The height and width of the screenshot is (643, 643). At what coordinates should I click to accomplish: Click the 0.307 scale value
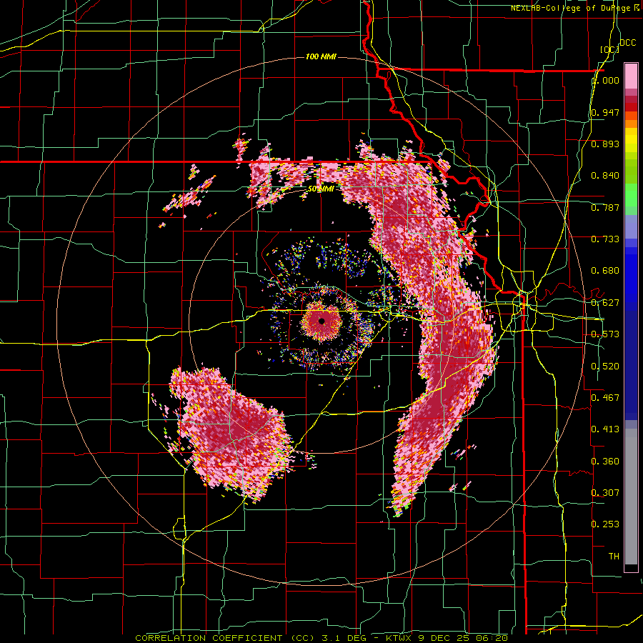605,492
